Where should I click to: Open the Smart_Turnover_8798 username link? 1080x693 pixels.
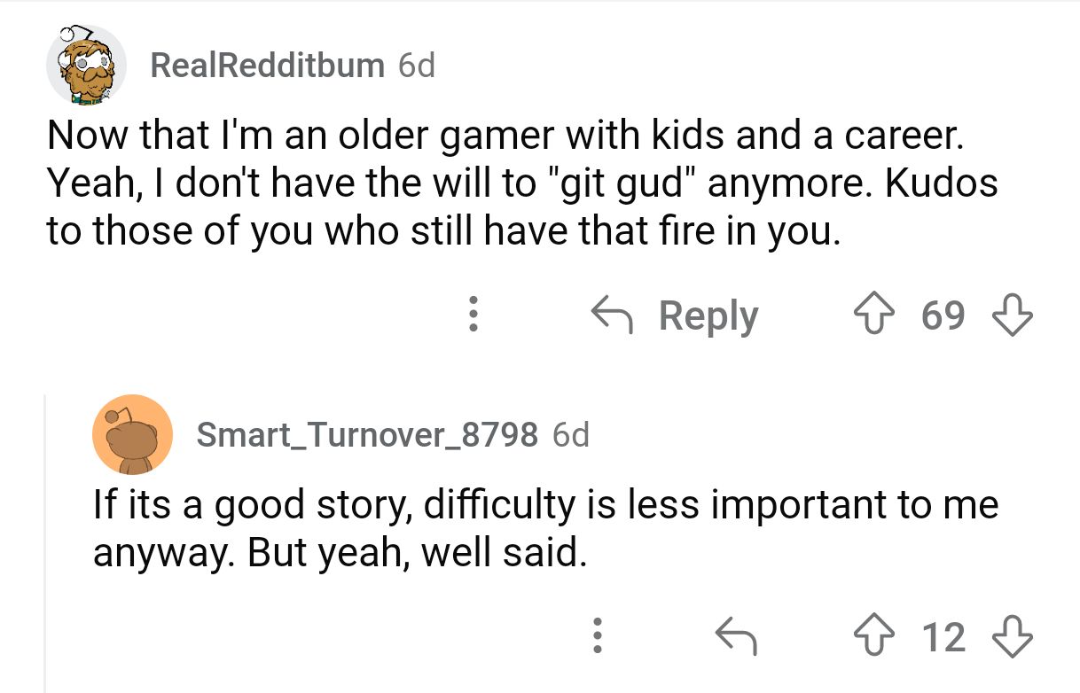click(366, 434)
